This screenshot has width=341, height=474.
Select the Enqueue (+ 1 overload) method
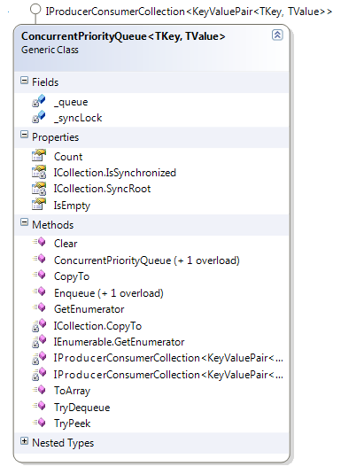(109, 293)
